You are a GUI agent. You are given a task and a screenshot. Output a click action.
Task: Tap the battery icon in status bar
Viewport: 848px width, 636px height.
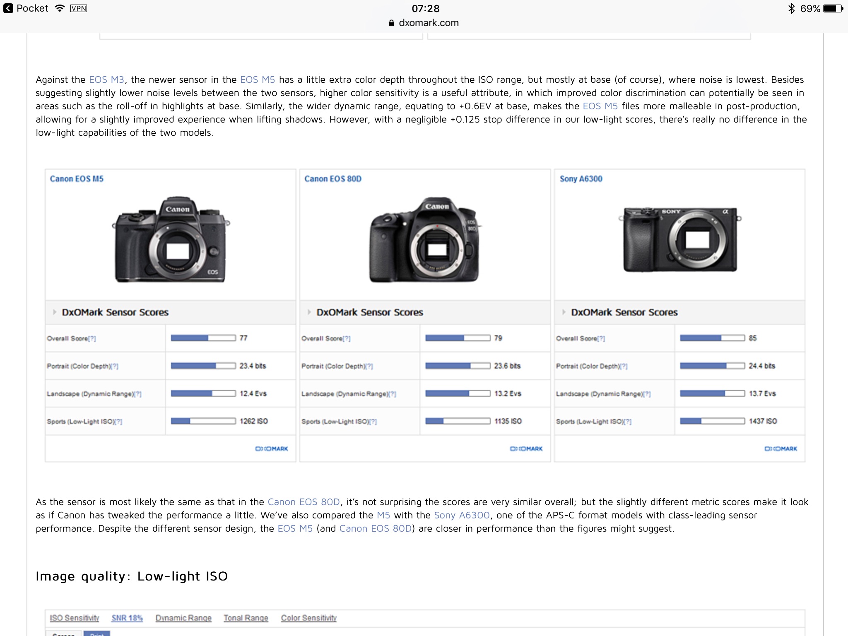[833, 9]
